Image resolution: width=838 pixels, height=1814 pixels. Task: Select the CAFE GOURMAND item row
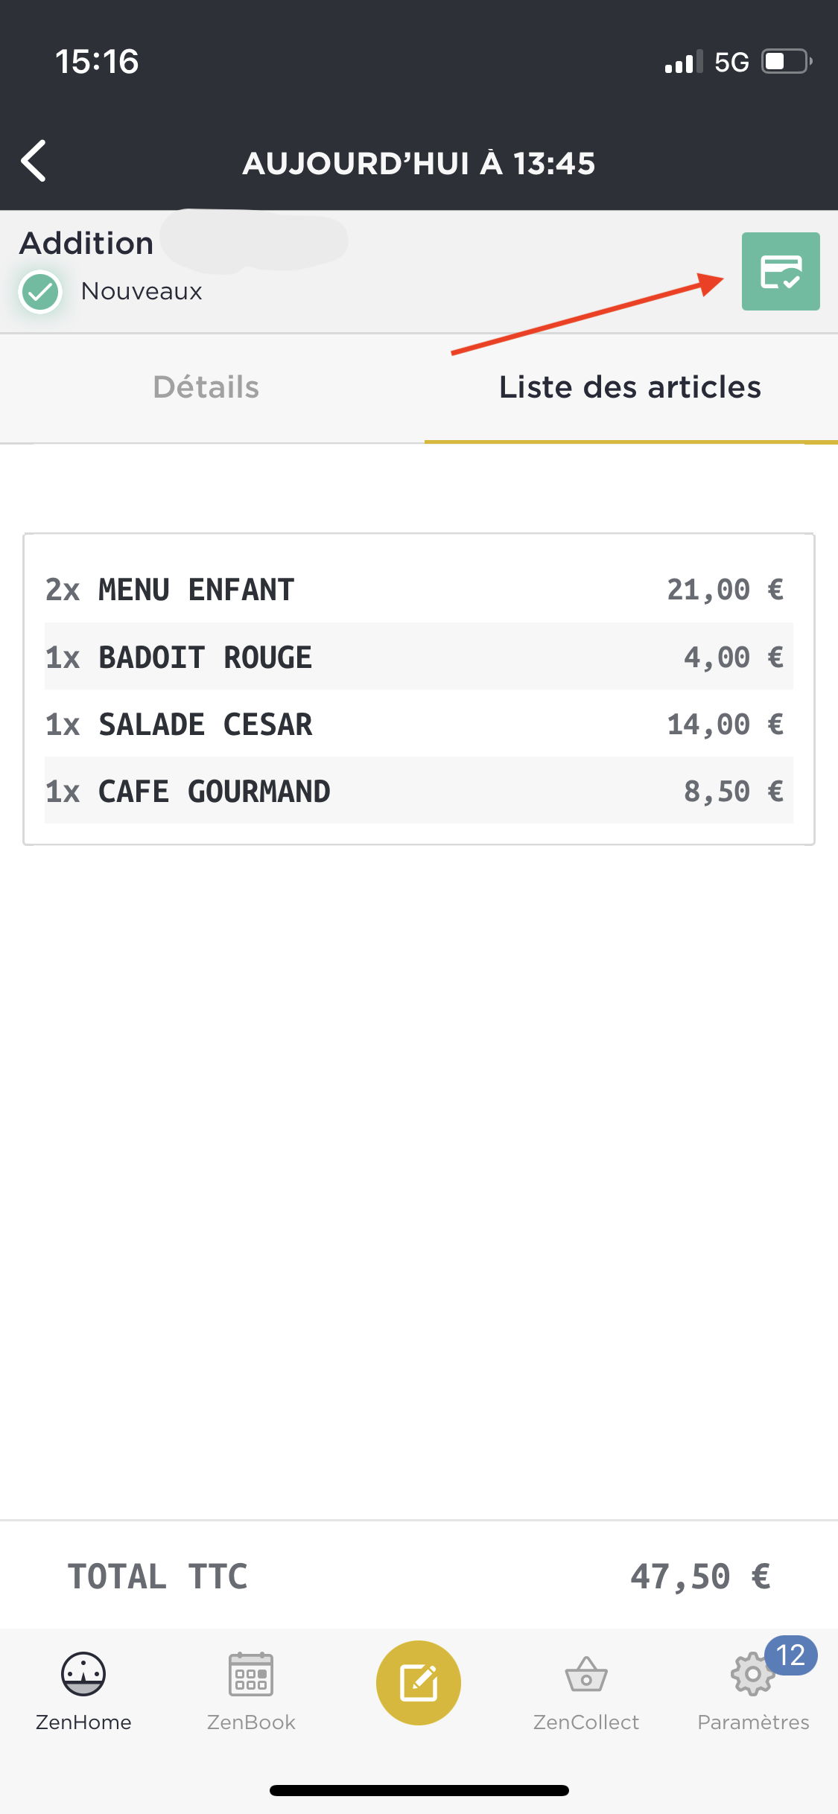click(x=419, y=791)
